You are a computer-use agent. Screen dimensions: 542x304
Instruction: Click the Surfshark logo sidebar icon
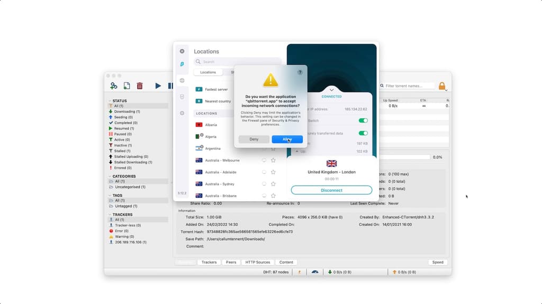pyautogui.click(x=182, y=64)
